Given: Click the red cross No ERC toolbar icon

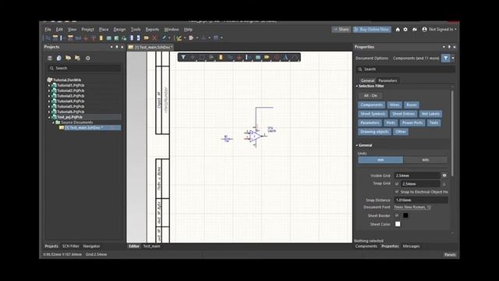Looking at the screenshot, I should pyautogui.click(x=154, y=38).
